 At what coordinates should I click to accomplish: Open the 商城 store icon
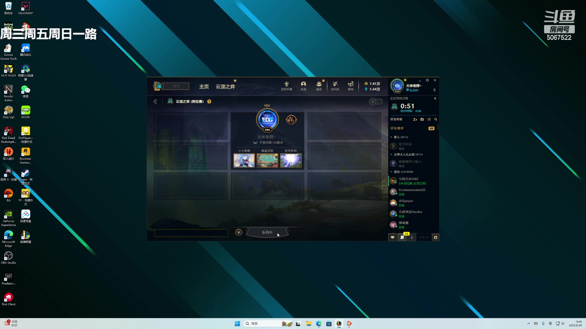point(350,86)
